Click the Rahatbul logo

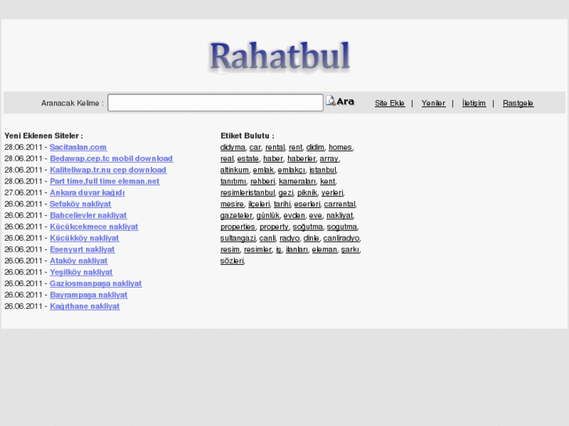coord(279,56)
